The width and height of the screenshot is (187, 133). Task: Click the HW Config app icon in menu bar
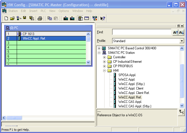[4, 11]
